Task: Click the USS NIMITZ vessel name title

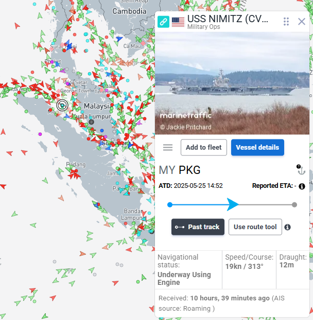Action: coord(228,19)
